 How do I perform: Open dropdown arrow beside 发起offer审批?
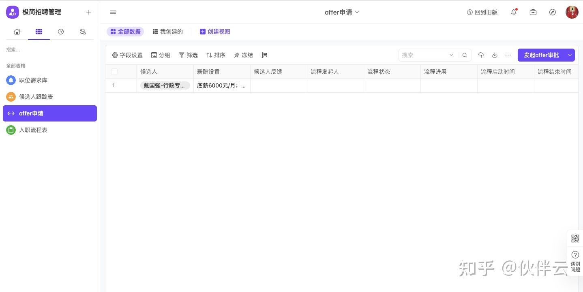coord(570,55)
